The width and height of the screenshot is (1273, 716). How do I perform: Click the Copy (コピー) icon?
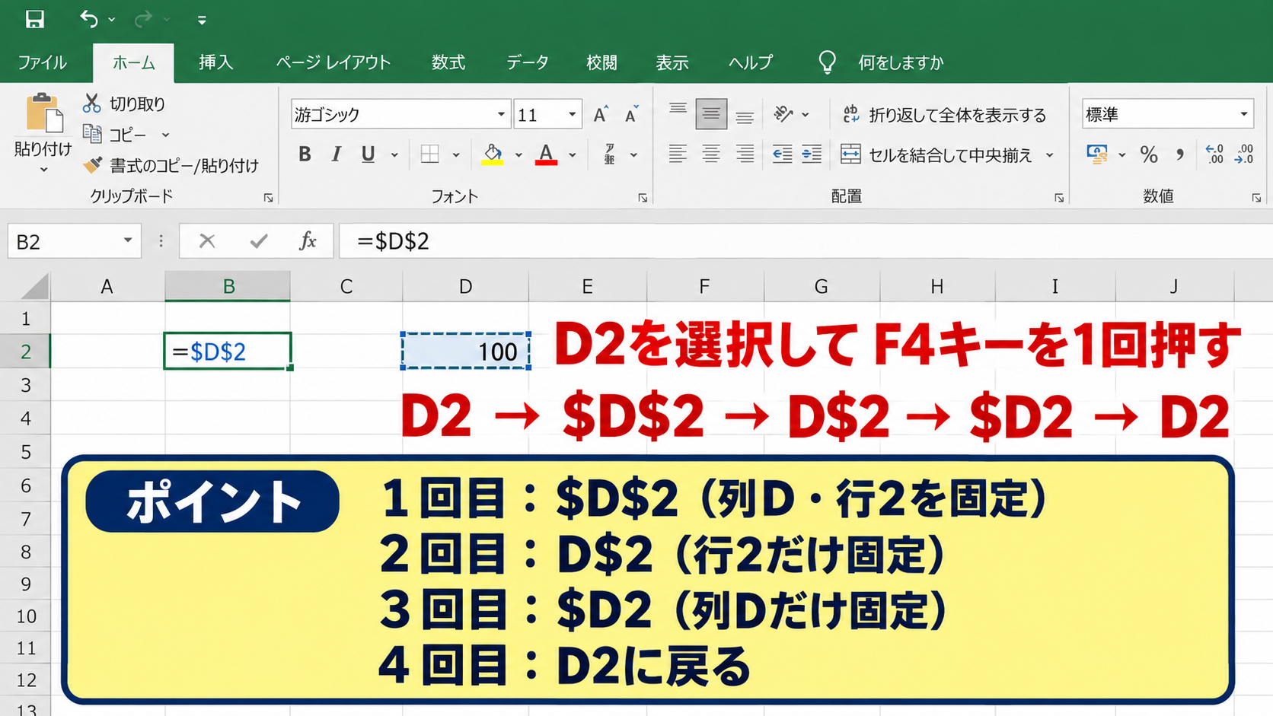92,134
